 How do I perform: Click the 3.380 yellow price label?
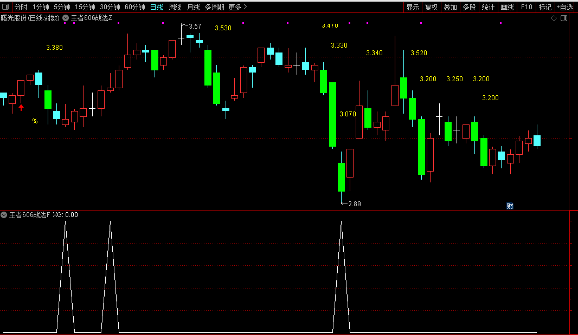click(x=55, y=48)
